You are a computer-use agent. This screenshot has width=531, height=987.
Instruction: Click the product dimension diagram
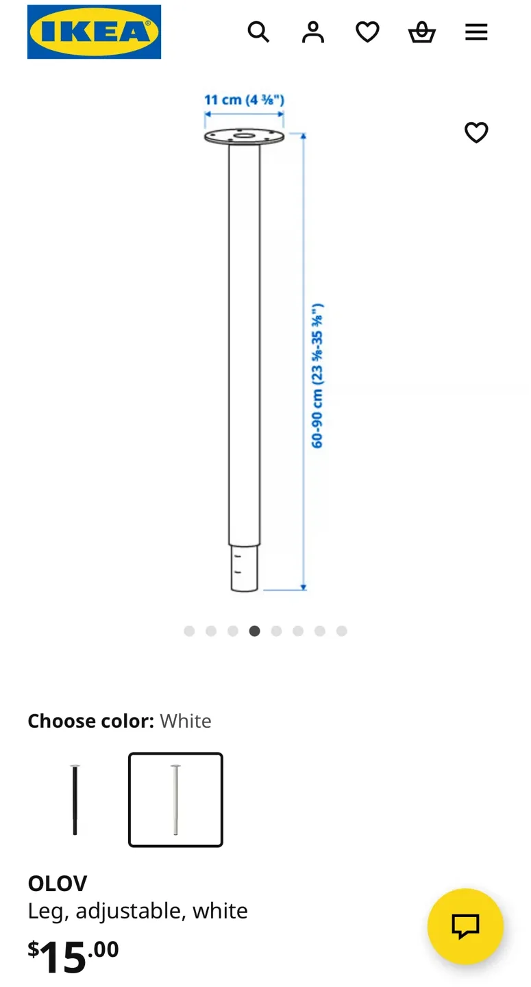click(x=254, y=343)
